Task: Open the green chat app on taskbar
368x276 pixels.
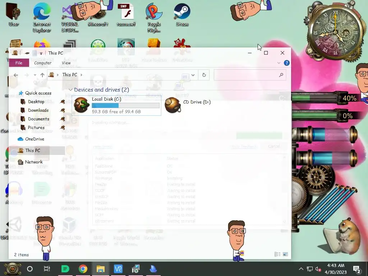Action: point(65,269)
